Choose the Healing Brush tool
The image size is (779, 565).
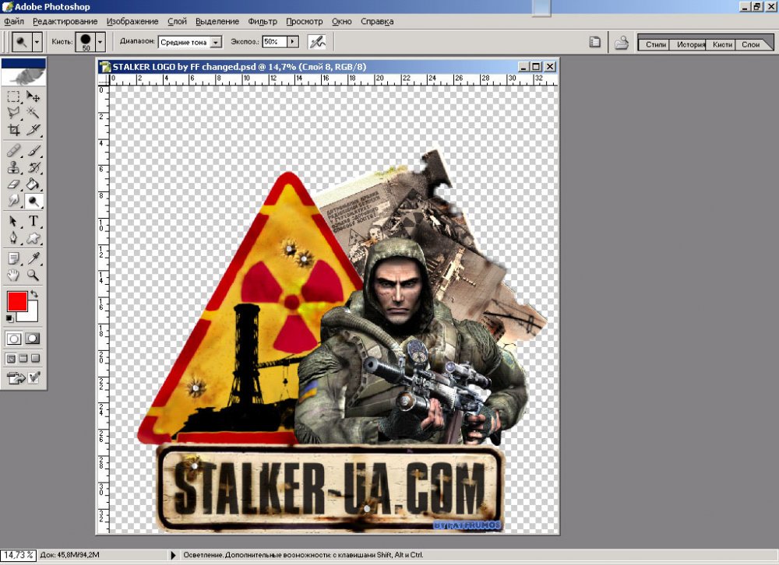point(13,150)
